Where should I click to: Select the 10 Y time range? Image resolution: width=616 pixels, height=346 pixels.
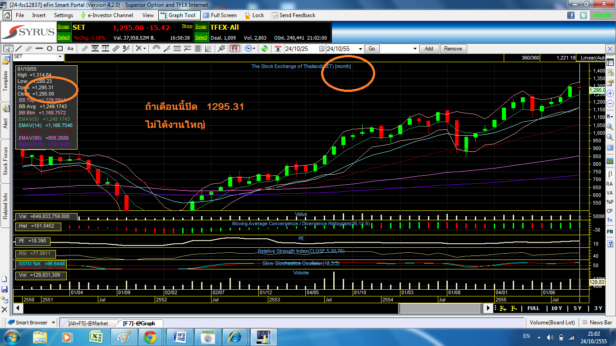point(556,308)
